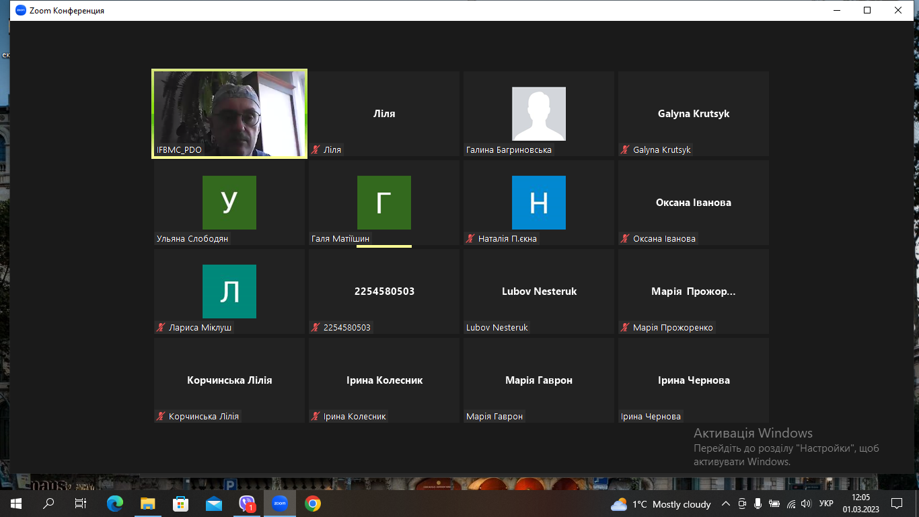Select the Ульяна Слободян participant tile

tap(229, 202)
